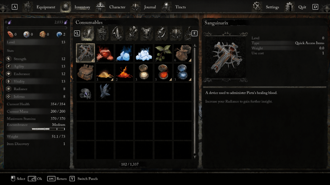Select the green berry sprig item

pos(163,53)
